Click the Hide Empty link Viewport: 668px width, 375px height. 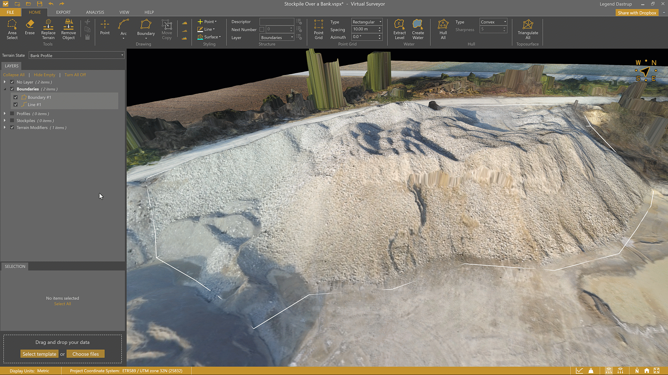45,75
